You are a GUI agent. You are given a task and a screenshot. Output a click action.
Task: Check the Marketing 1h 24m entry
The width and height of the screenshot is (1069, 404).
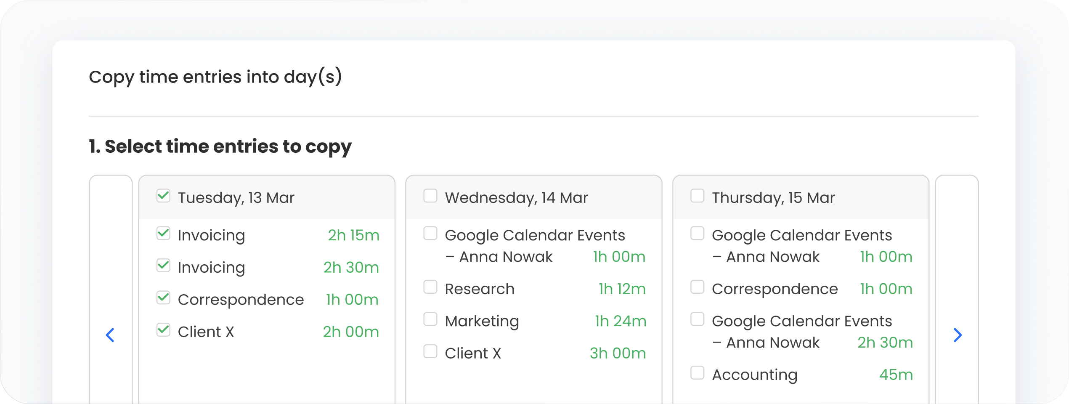[430, 319]
